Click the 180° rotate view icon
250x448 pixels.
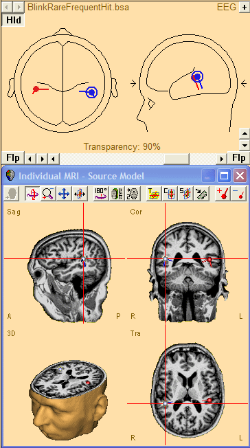click(x=101, y=194)
